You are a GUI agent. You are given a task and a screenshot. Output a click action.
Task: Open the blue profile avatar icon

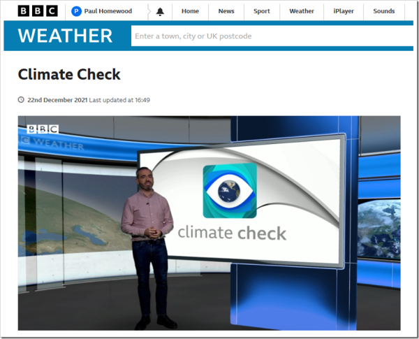click(x=77, y=11)
